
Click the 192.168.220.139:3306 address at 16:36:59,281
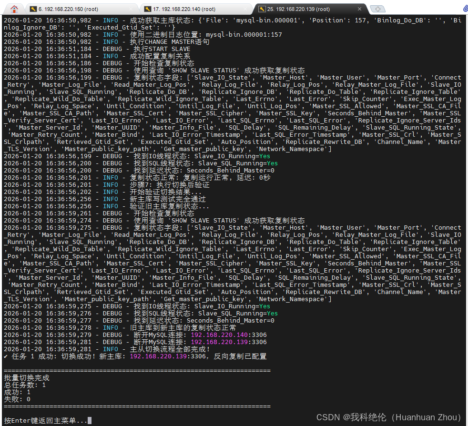[229, 342]
